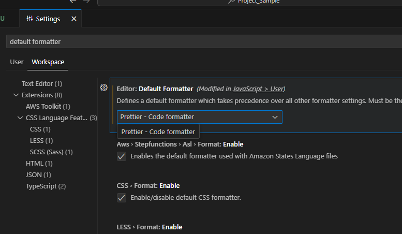Click the settings search field
This screenshot has width=402, height=234.
click(204, 41)
